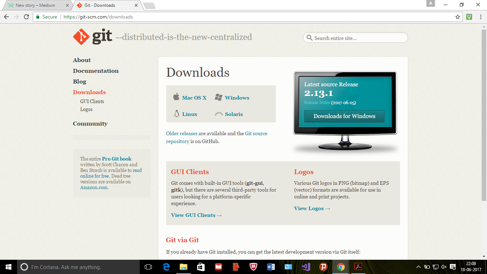The width and height of the screenshot is (487, 274).
Task: Click the volume muted tray icon
Action: [x=444, y=267]
